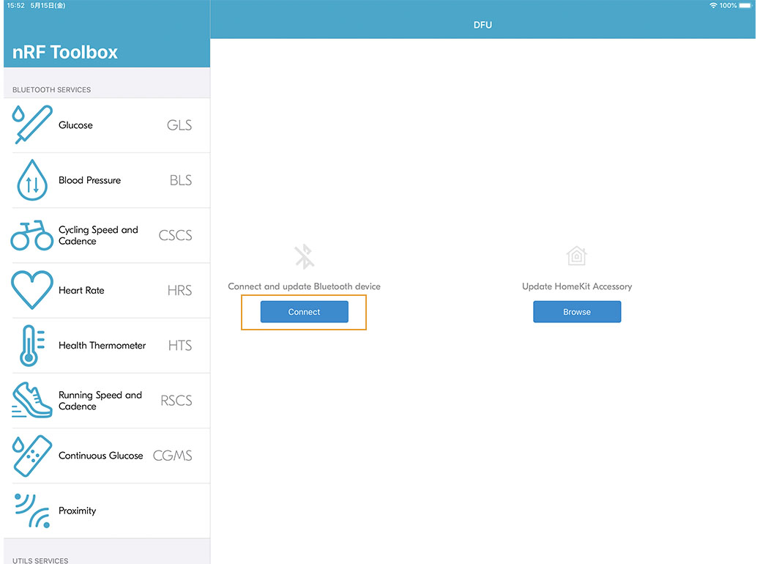Select the GLS abbreviation label
This screenshot has width=760, height=564.
179,125
